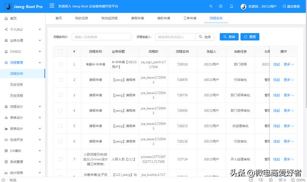Image resolution: width=307 pixels, height=182 pixels.
Task: Switch to the 首页 tab
Action: point(59,18)
